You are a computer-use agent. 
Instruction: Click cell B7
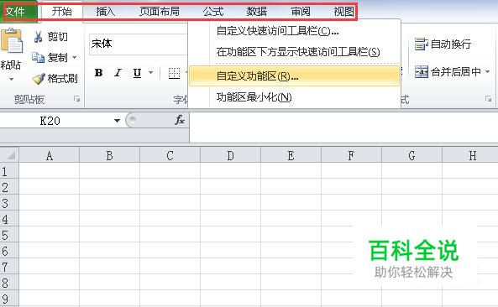point(109,267)
